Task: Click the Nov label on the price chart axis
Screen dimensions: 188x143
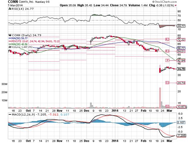Action: 60,111
